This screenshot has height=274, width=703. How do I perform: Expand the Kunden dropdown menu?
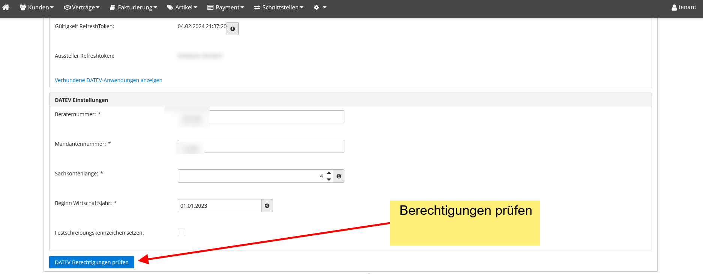pyautogui.click(x=37, y=7)
